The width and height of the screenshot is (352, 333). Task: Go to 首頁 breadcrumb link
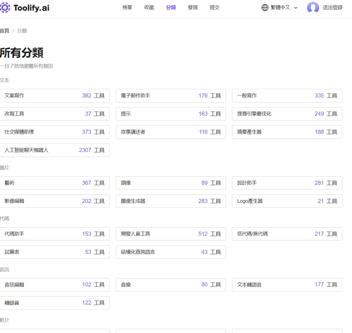(4, 31)
